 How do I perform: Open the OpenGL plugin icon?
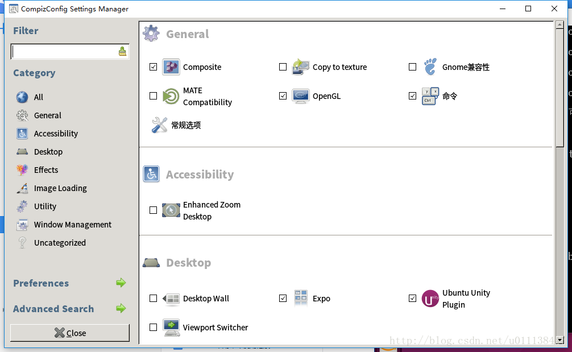(x=301, y=96)
